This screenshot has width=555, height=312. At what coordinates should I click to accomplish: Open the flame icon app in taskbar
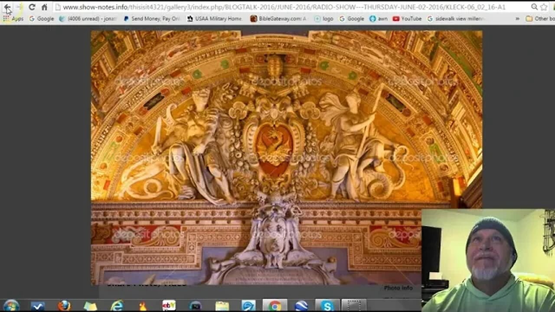(x=143, y=306)
